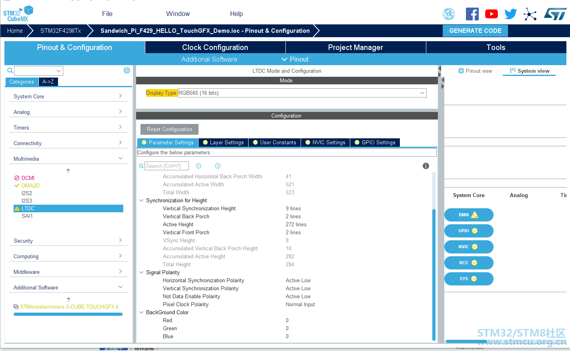
Task: Open the NVIC Settings tab
Action: click(325, 142)
